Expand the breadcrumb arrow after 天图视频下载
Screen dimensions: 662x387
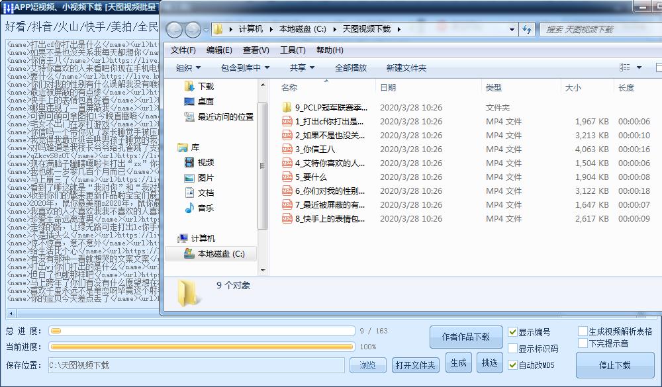399,29
